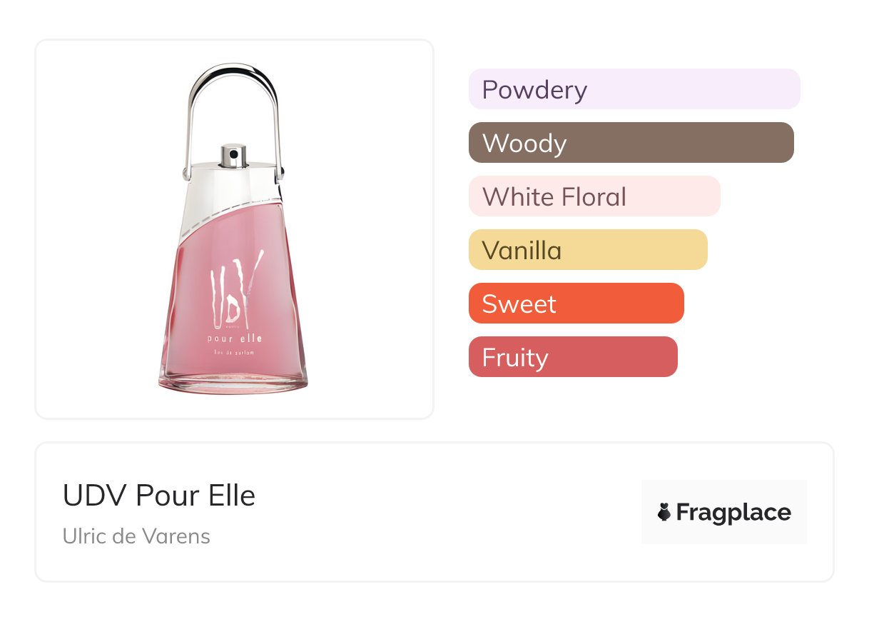Click the bottle's curved metal handle top

[232, 70]
